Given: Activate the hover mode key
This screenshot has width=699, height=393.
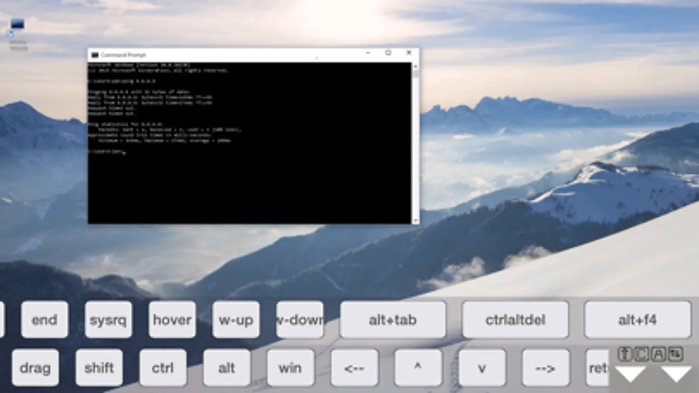Looking at the screenshot, I should (172, 320).
